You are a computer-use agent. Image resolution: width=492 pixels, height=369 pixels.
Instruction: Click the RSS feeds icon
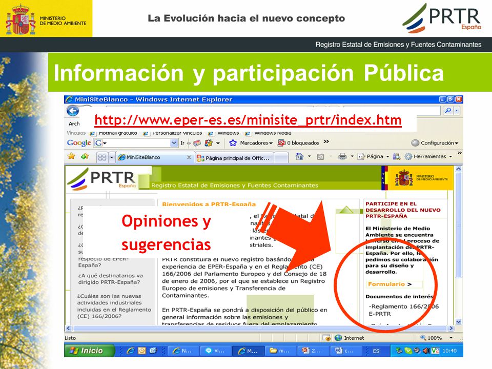tap(320, 157)
